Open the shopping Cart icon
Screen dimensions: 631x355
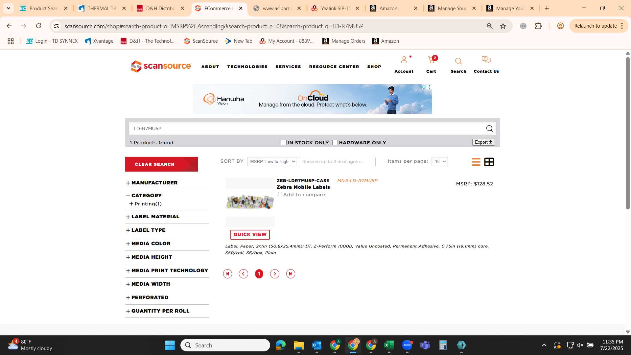[x=431, y=60]
